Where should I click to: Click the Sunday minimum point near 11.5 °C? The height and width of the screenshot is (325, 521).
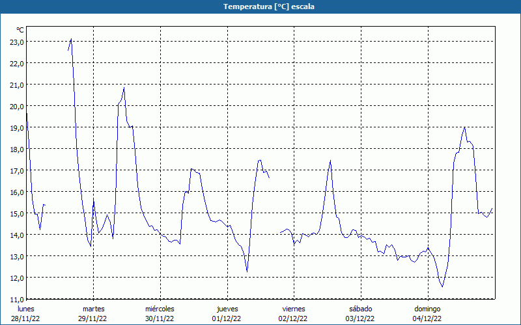tap(442, 287)
